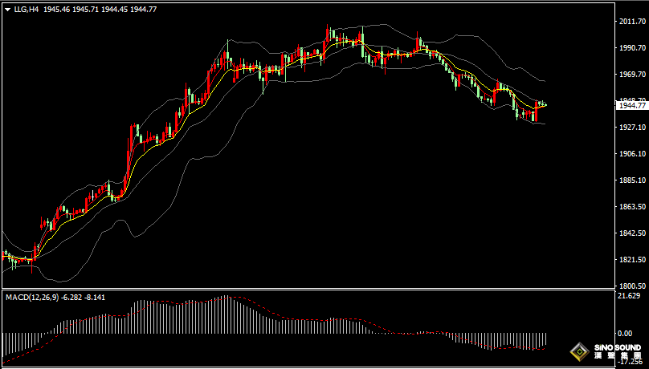Click the Sino Sound diamond logo icon
The height and width of the screenshot is (369, 649).
pyautogui.click(x=580, y=352)
